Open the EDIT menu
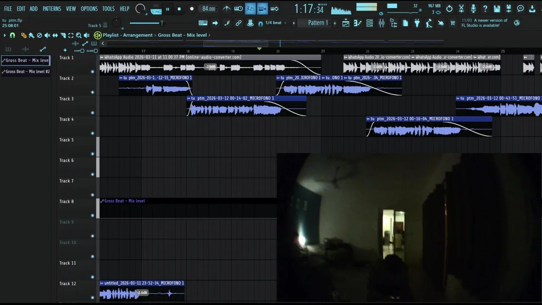 21,8
